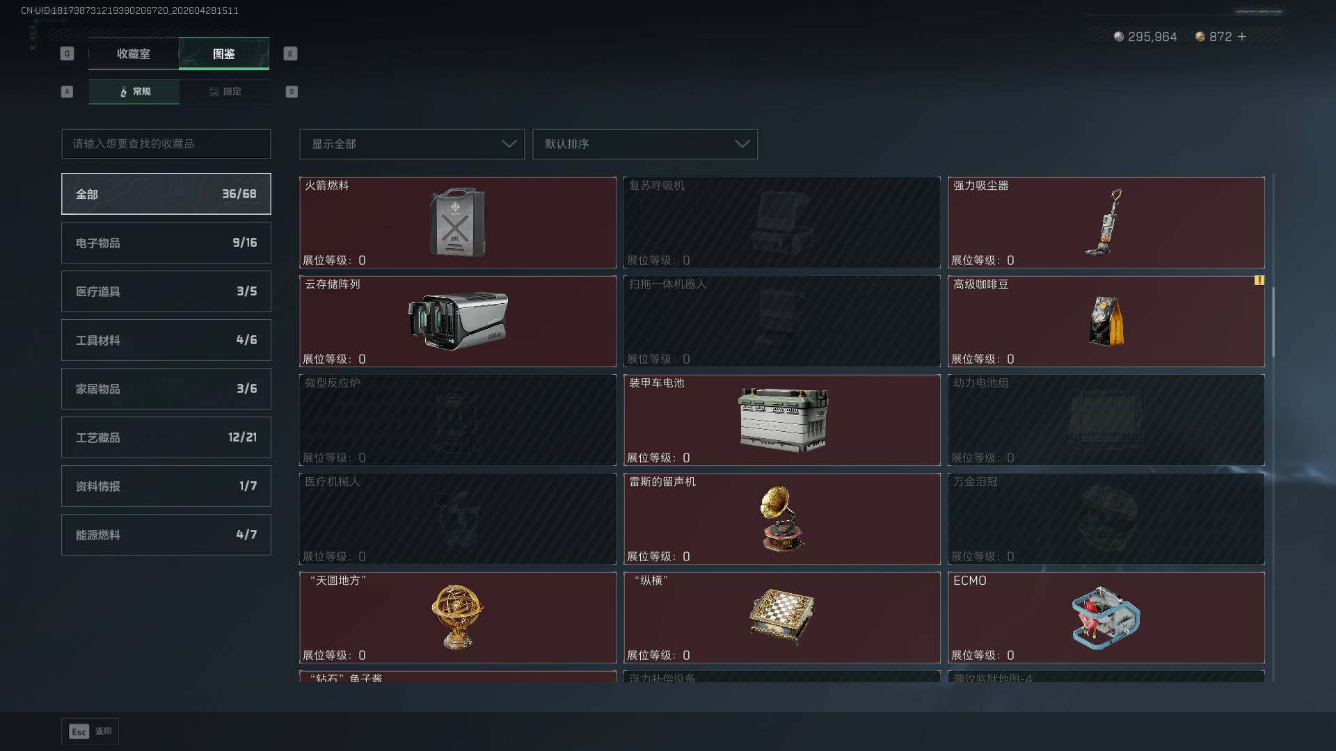Click the Esc 返回 button
The width and height of the screenshot is (1336, 751).
[x=90, y=732]
